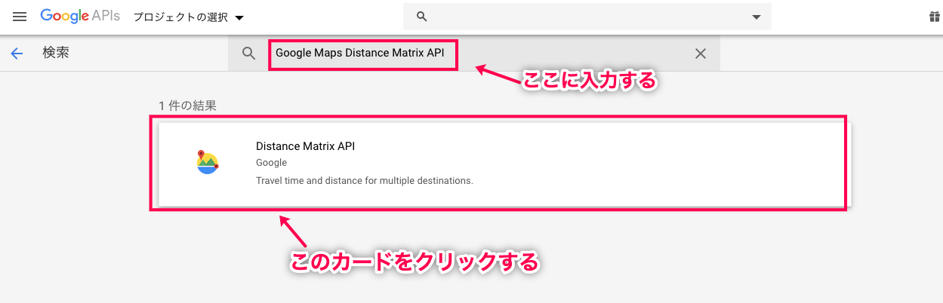Click the magnifier icon beside API search field

pos(248,54)
